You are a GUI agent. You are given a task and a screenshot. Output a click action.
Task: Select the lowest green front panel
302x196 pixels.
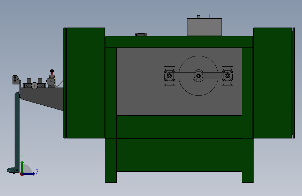tap(179, 155)
